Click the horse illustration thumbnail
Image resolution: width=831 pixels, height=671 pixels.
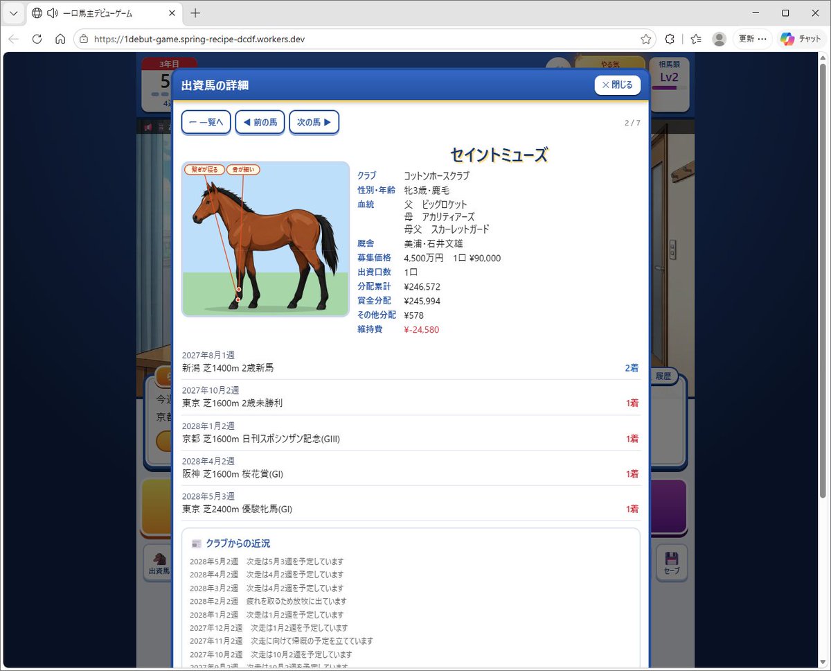266,239
